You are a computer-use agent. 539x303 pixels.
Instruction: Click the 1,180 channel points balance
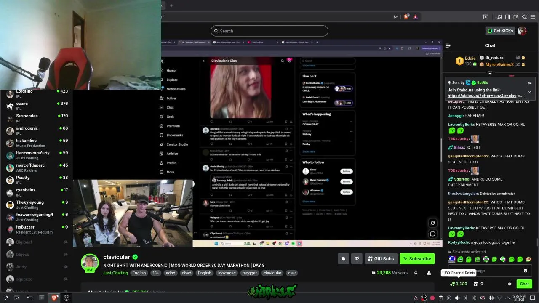459,284
